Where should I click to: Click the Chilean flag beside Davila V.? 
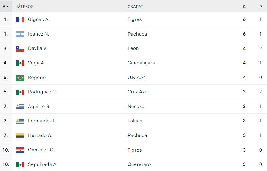20,49
